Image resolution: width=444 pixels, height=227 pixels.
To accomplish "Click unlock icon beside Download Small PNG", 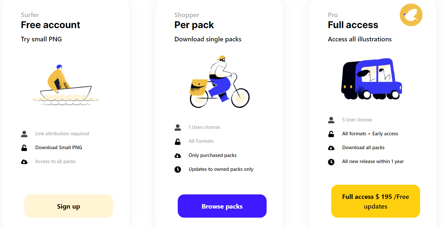I will [24, 148].
